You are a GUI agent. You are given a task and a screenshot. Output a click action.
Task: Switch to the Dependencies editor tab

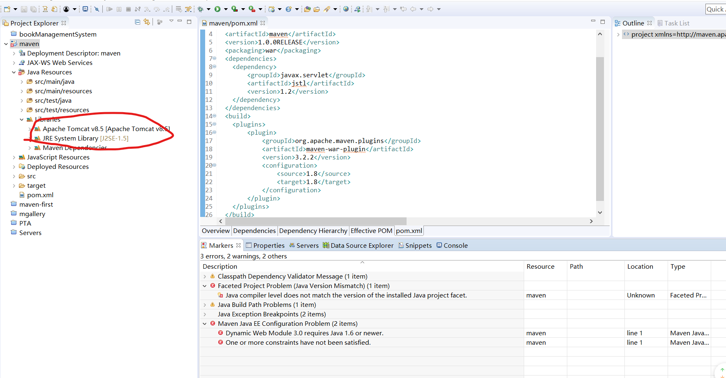tap(254, 231)
